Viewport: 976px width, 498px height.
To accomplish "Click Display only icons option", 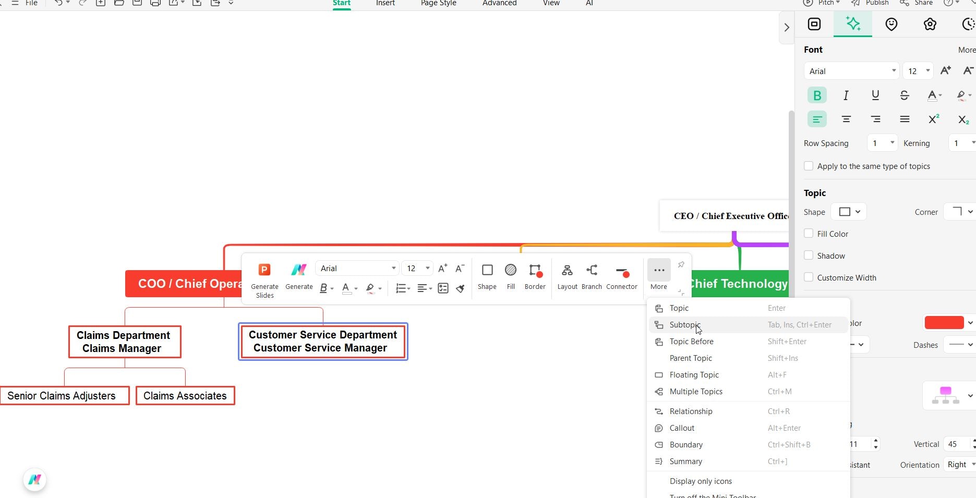I will coord(748,481).
